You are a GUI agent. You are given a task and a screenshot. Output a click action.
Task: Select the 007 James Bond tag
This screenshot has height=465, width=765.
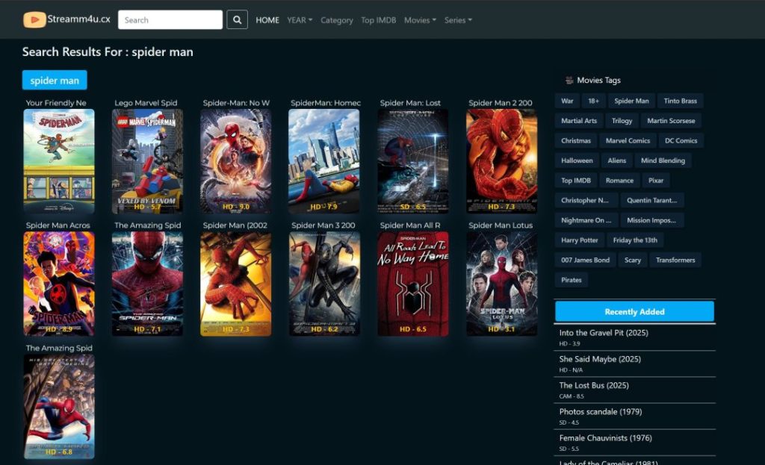pyautogui.click(x=585, y=260)
